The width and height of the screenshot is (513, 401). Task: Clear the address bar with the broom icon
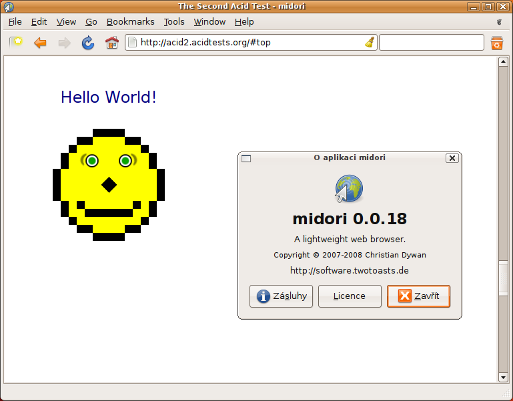coord(370,42)
